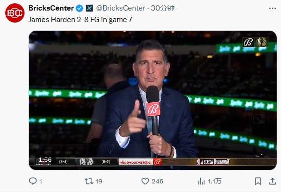The width and height of the screenshot is (281, 194).
Task: Like the tweet with the heart icon
Action: coord(145,181)
